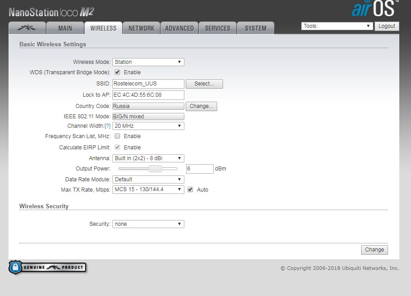411x296 pixels.
Task: Switch to the SERVICES tab
Action: [218, 28]
